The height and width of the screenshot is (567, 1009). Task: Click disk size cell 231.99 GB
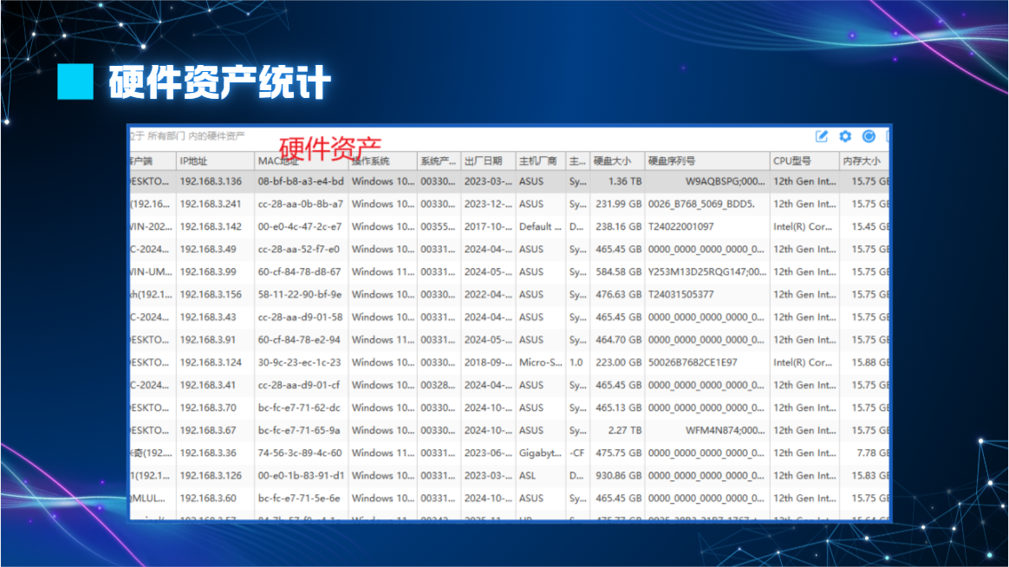tap(618, 204)
